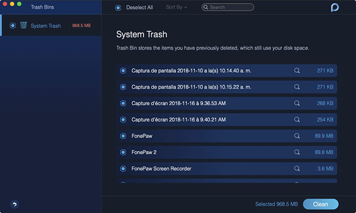The image size is (356, 213).
Task: Uncheck Capture d'écran 9.40.21 AM
Action: [x=123, y=120]
